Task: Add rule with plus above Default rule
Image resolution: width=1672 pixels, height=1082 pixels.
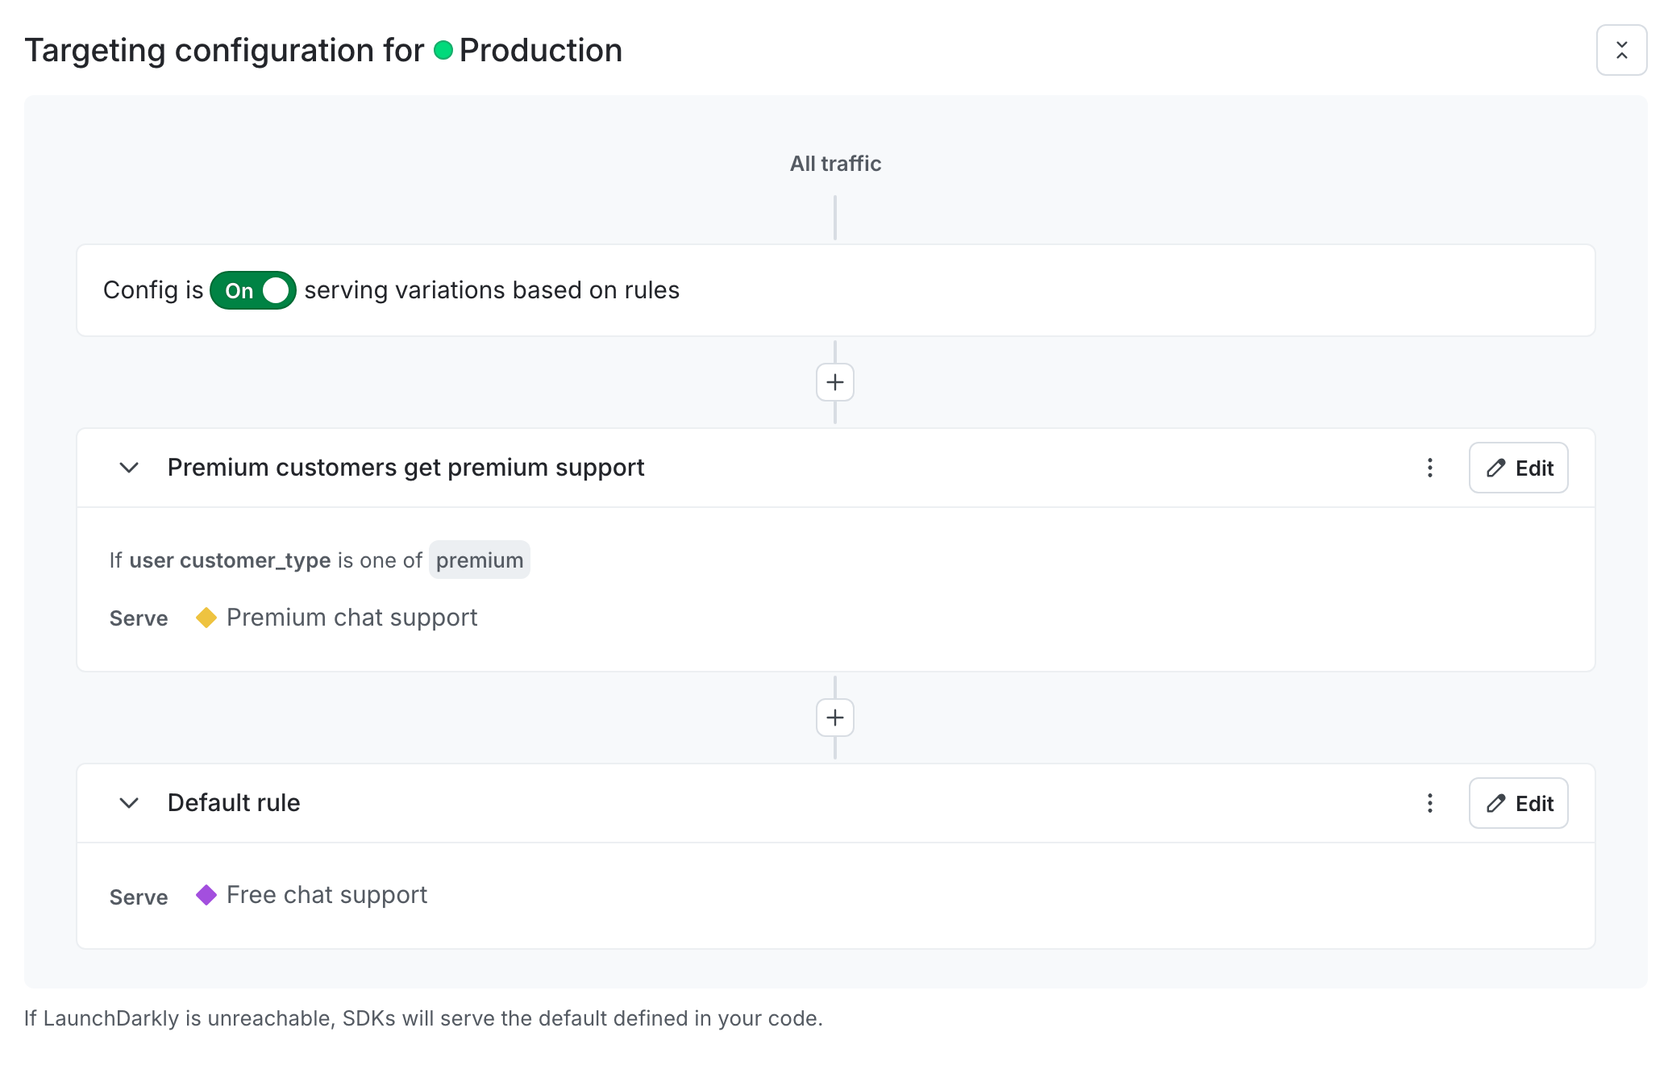Action: click(x=835, y=718)
